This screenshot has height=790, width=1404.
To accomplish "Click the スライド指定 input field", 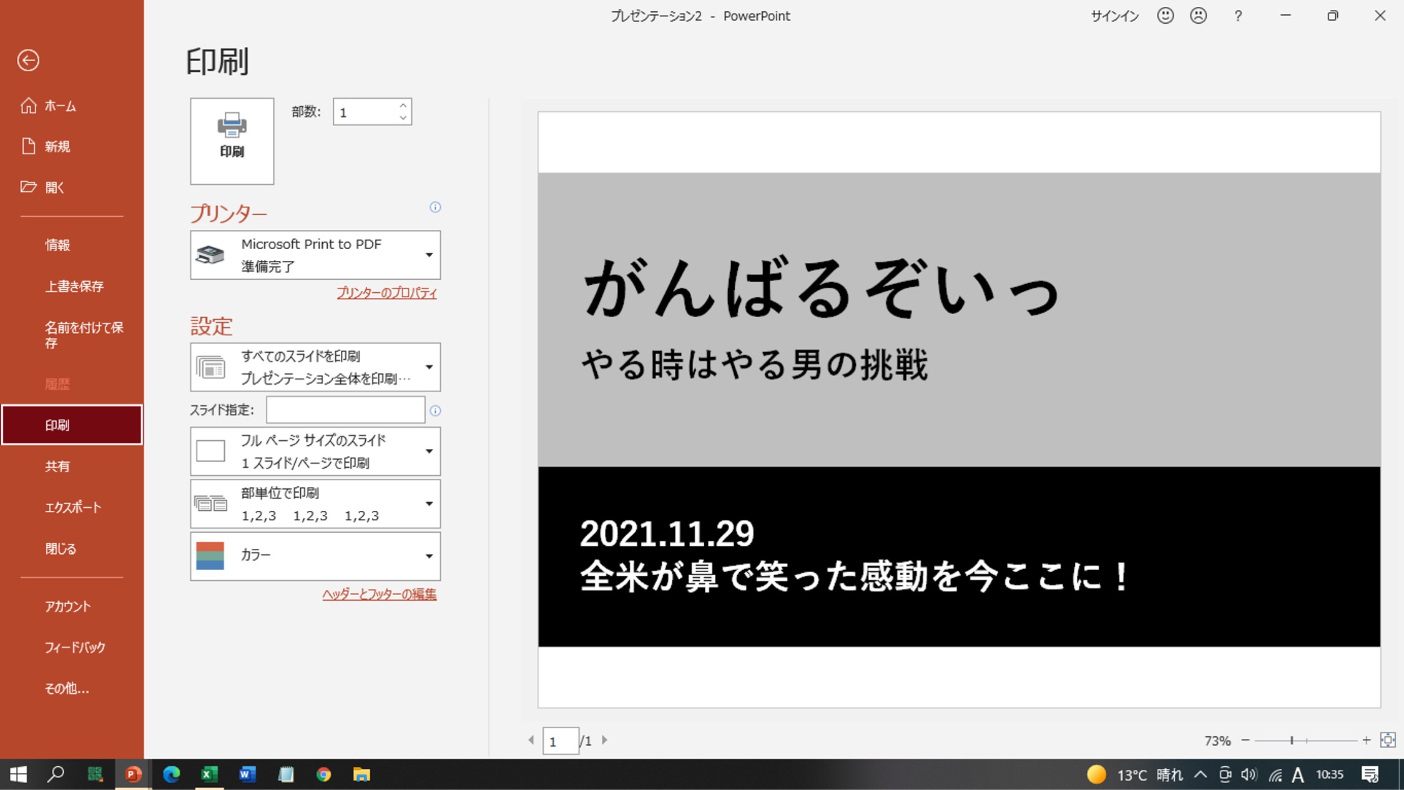I will click(x=346, y=410).
